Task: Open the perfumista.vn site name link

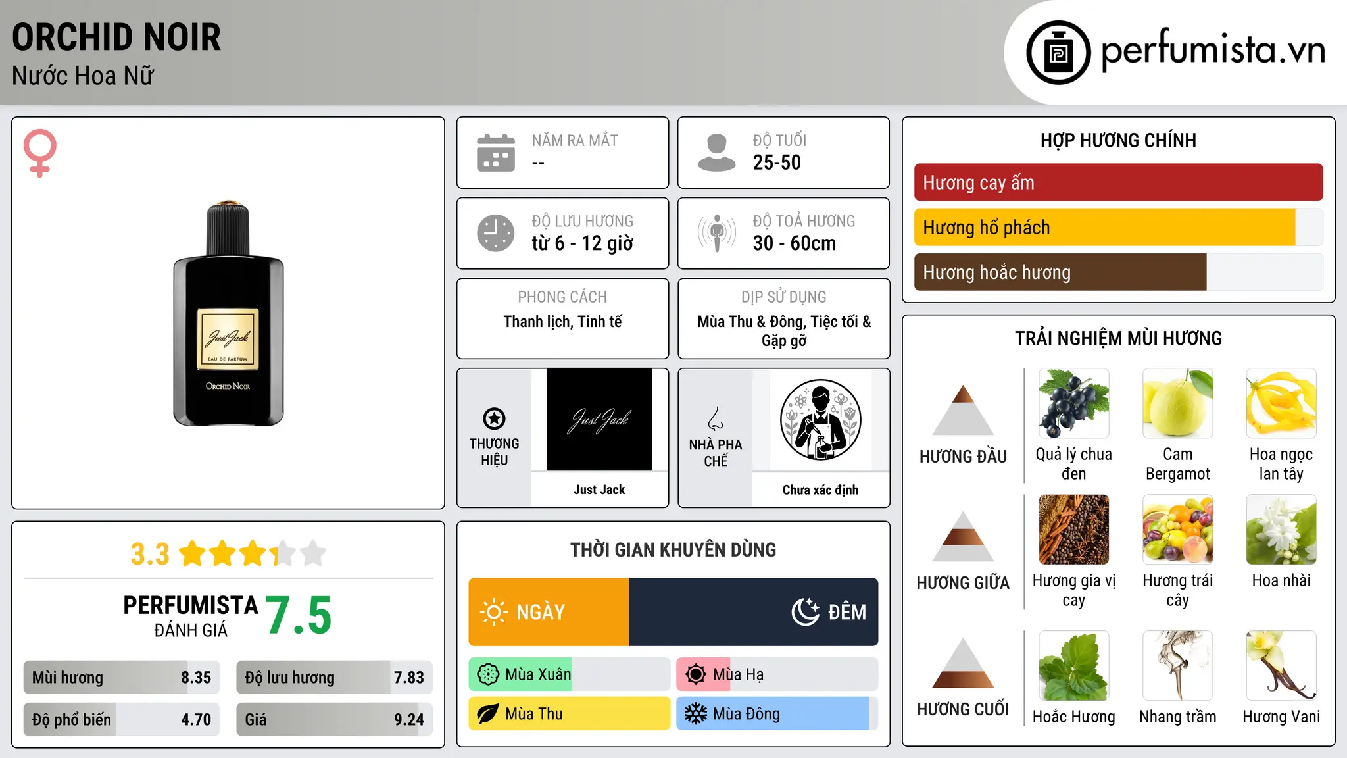Action: click(1213, 50)
